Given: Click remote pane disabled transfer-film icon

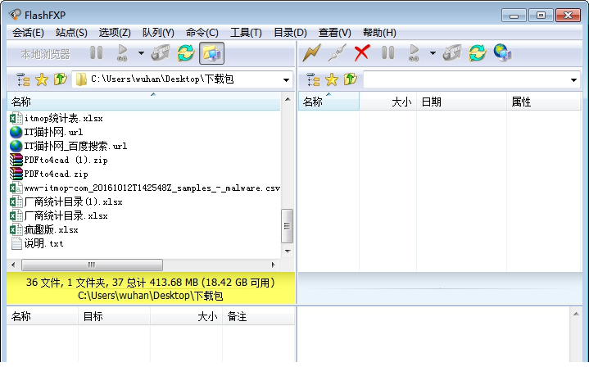Looking at the screenshot, I should click(452, 53).
